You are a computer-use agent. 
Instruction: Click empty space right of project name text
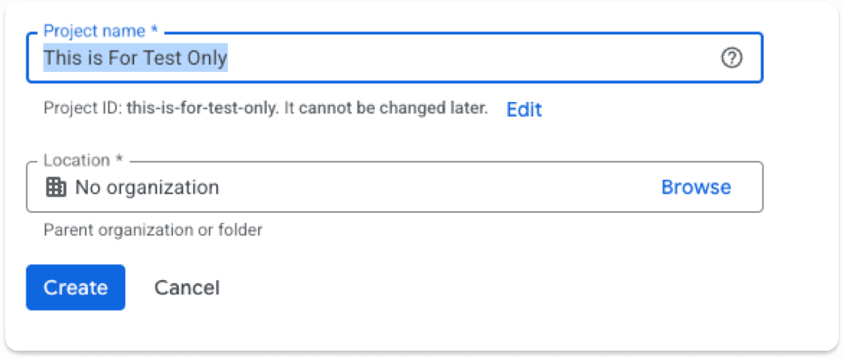(x=473, y=58)
